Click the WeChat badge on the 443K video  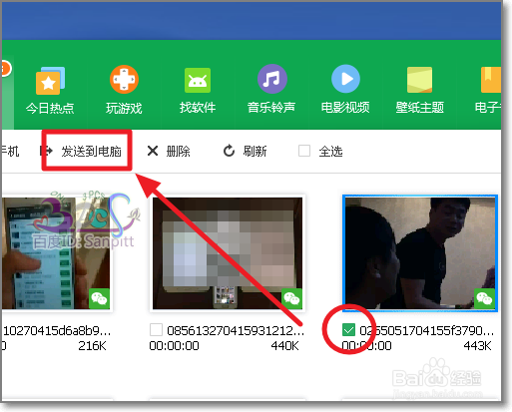click(484, 298)
